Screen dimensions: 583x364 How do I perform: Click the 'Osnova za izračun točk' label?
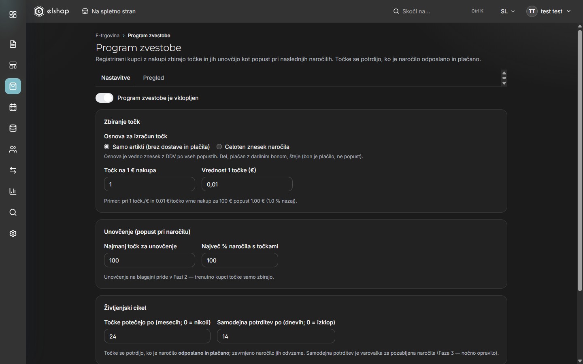tap(136, 136)
